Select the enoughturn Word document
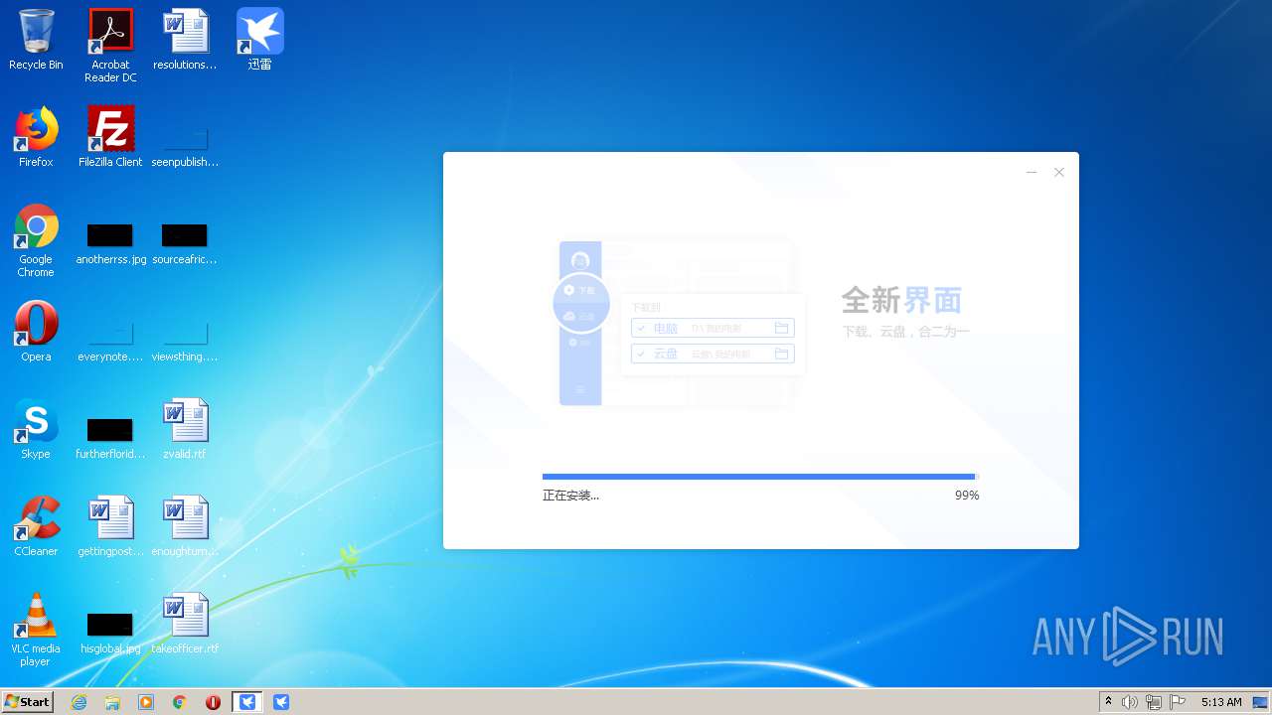 click(185, 526)
